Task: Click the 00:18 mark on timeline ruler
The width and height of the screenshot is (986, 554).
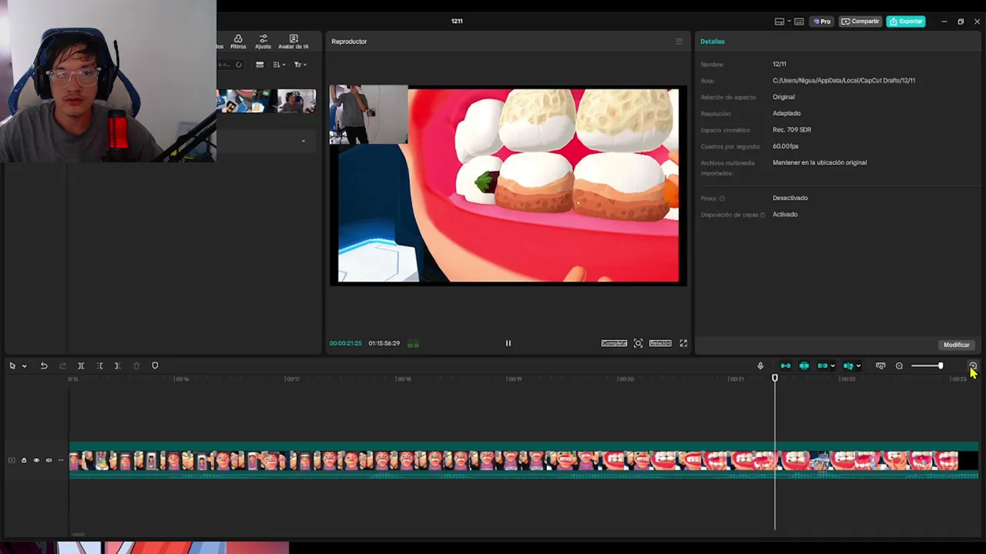Action: click(x=404, y=379)
